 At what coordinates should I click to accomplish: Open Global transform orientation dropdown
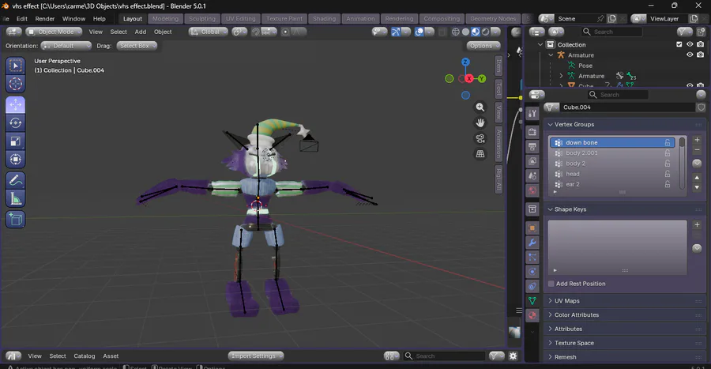(x=208, y=32)
